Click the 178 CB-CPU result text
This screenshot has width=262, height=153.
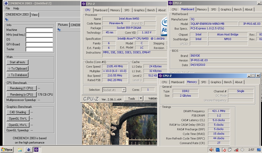[x=45, y=95]
